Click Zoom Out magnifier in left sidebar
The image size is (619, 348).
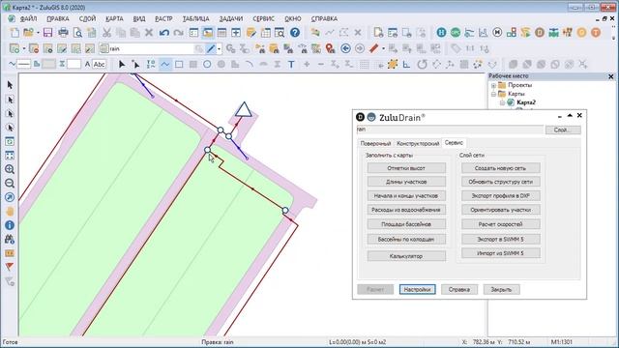(10, 184)
